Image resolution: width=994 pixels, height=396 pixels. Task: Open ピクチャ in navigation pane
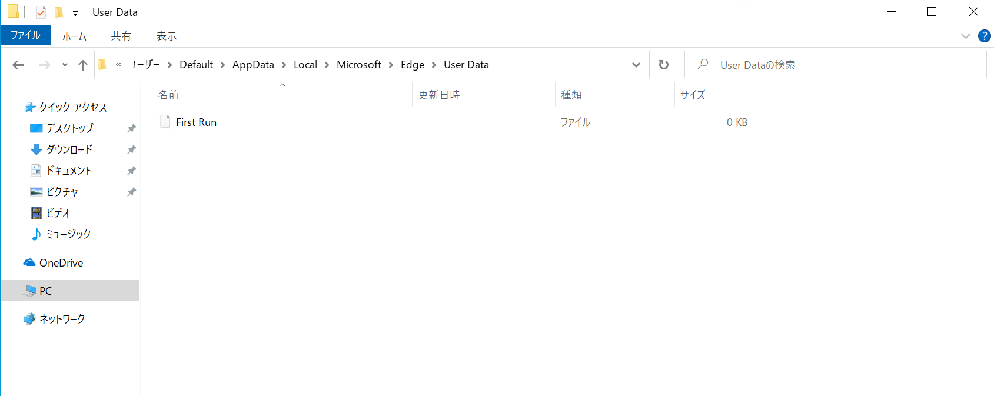click(x=62, y=192)
